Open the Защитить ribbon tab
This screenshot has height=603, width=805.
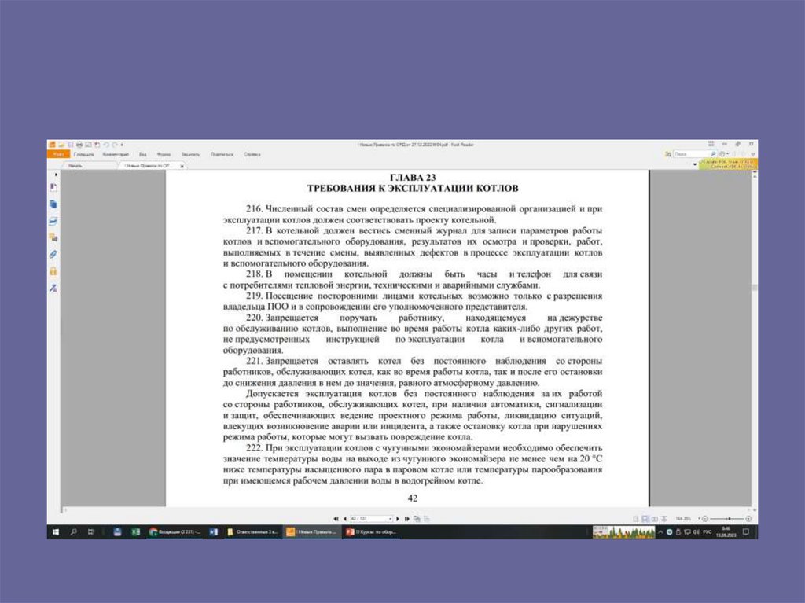point(190,154)
